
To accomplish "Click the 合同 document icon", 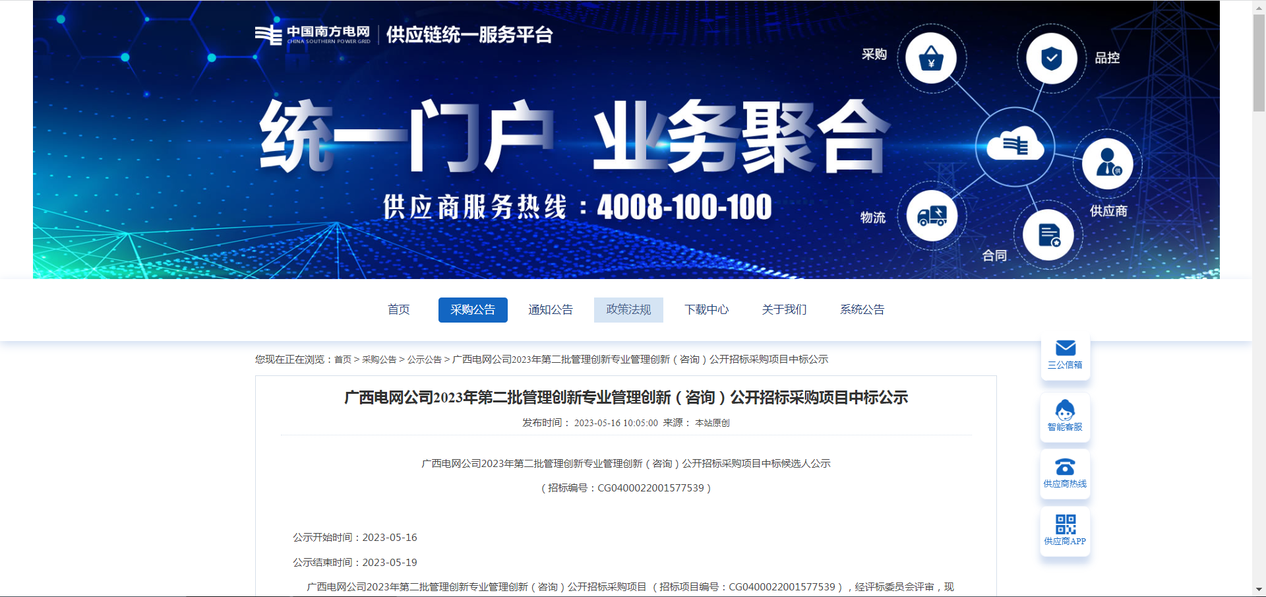I will pos(1048,235).
